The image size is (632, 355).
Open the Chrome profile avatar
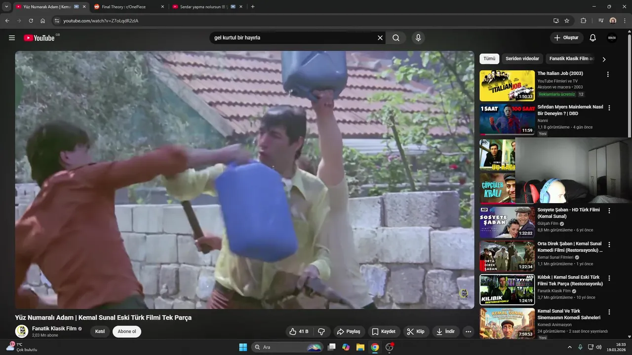click(x=613, y=21)
